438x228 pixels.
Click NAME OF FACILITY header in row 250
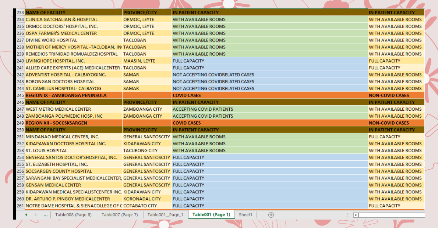(x=74, y=130)
